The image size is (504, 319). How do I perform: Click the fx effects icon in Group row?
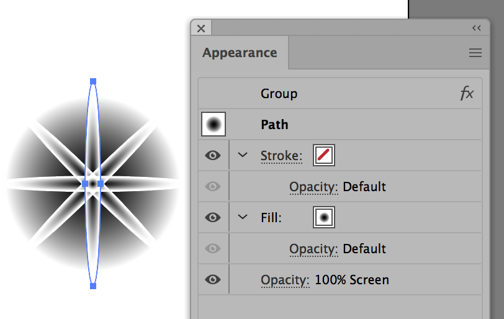pyautogui.click(x=467, y=94)
